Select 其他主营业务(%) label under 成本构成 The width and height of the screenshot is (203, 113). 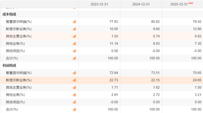tap(19, 36)
